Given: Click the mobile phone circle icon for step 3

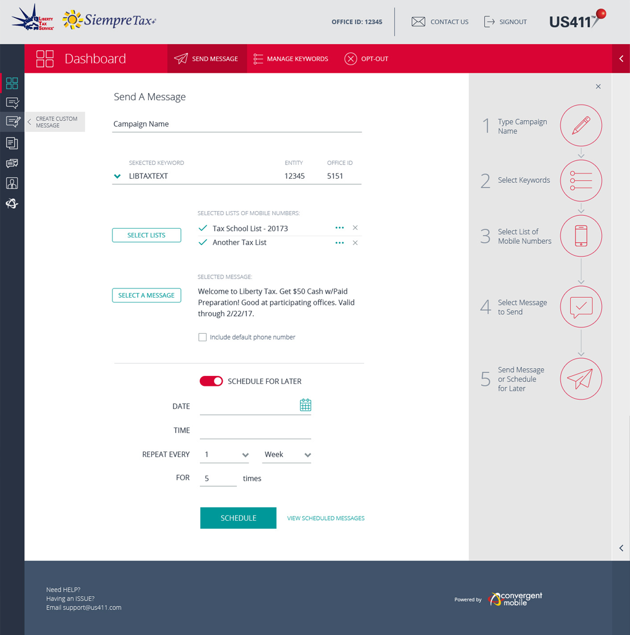Looking at the screenshot, I should 581,236.
